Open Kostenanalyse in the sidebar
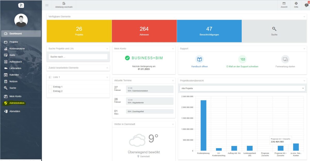 [17, 49]
